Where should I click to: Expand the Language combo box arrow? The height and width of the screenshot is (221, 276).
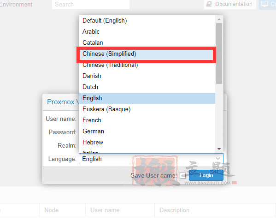pos(218,159)
